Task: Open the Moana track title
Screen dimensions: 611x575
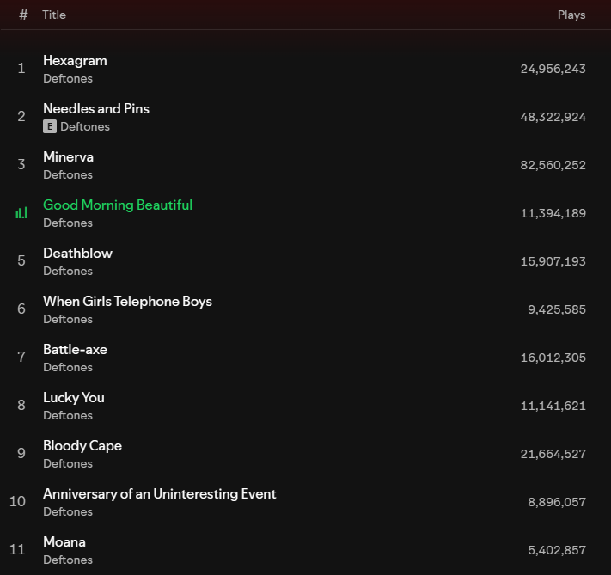Action: [x=64, y=542]
